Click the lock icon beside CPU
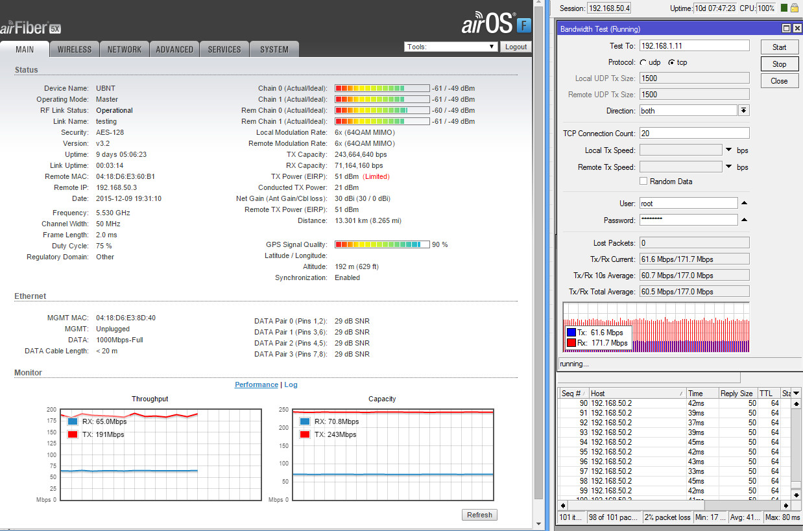This screenshot has width=803, height=531. 795,8
